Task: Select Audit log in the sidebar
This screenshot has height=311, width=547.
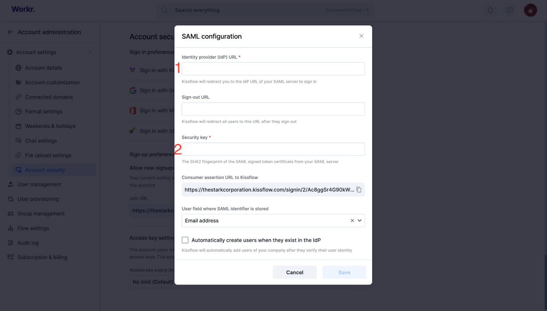Action: coord(28,243)
